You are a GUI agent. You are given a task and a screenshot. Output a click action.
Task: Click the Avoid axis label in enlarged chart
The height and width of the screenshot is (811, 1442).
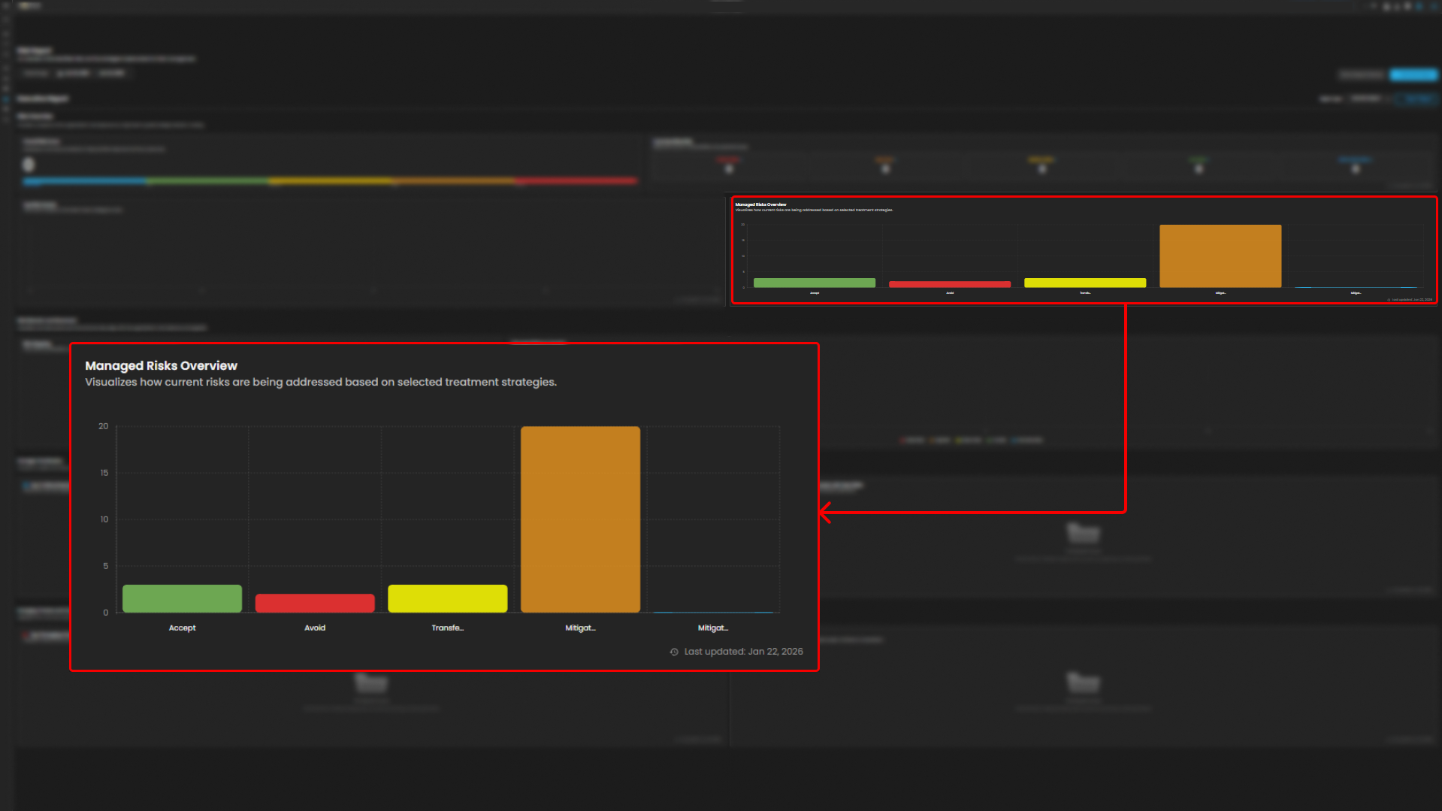coord(315,628)
